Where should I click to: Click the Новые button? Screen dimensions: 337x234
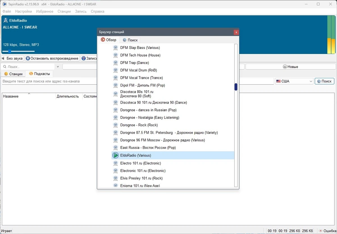291,67
